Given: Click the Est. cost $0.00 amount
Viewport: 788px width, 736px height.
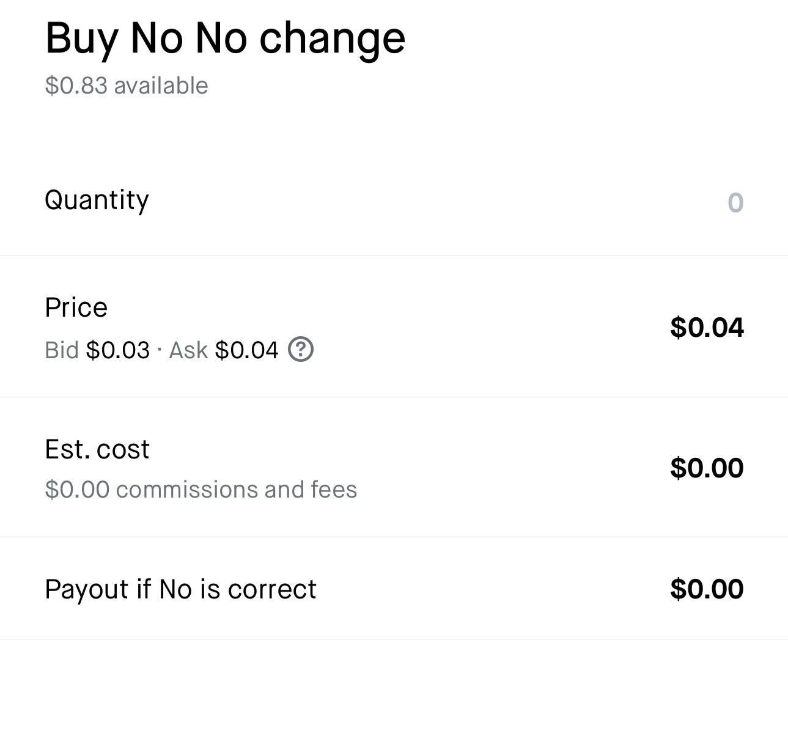Looking at the screenshot, I should pos(707,468).
